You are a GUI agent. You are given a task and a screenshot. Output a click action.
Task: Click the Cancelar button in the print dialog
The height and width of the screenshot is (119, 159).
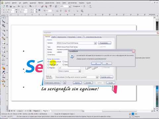[x=88, y=83]
